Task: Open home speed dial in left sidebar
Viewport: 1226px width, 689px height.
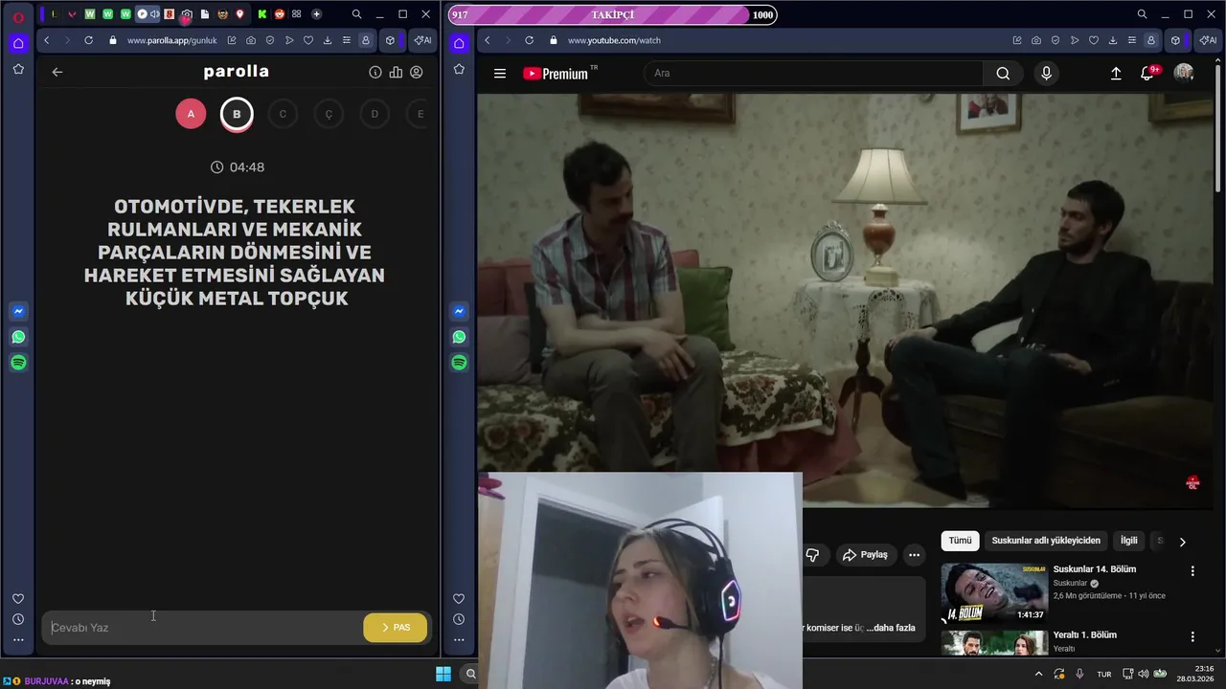Action: (x=18, y=43)
